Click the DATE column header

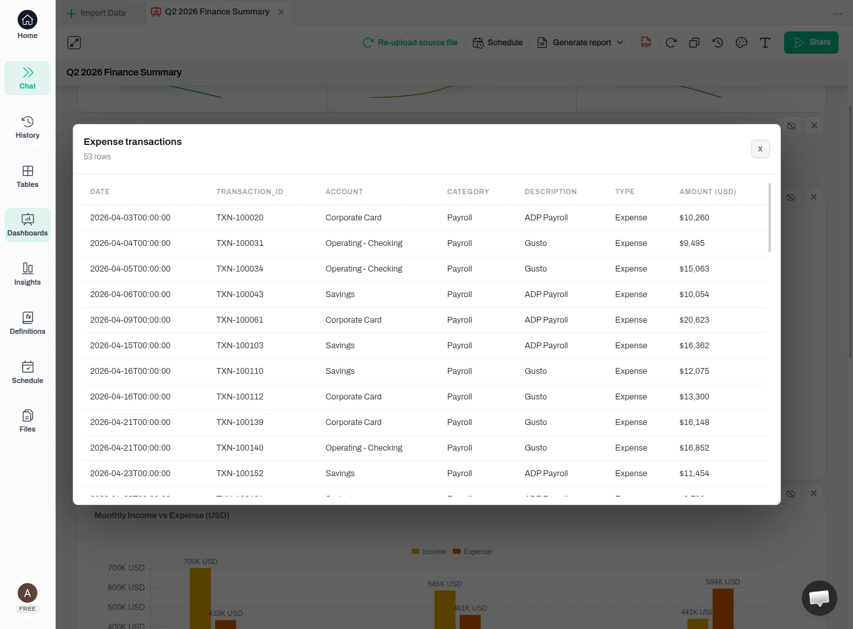click(x=100, y=192)
